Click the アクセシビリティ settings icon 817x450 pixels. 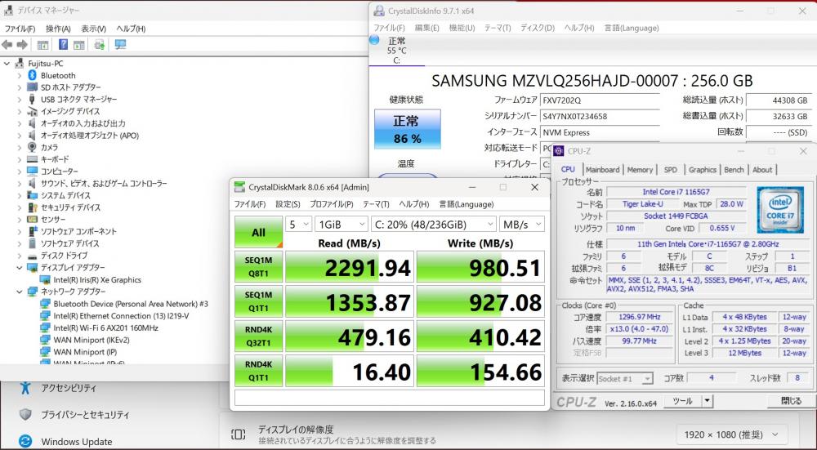(25, 387)
